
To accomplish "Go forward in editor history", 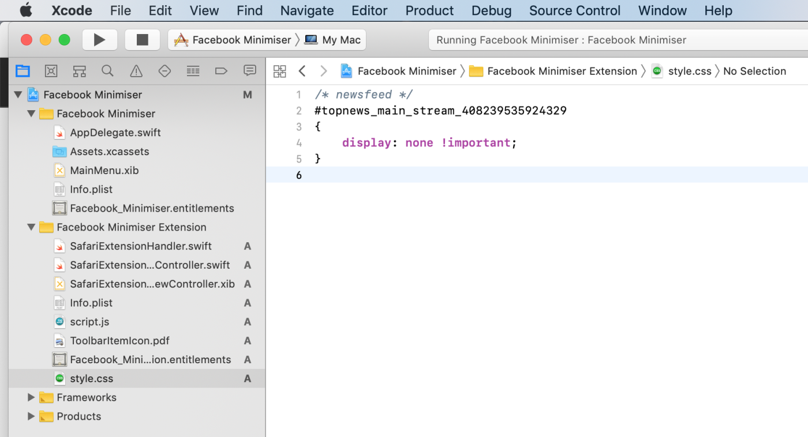I will point(324,71).
